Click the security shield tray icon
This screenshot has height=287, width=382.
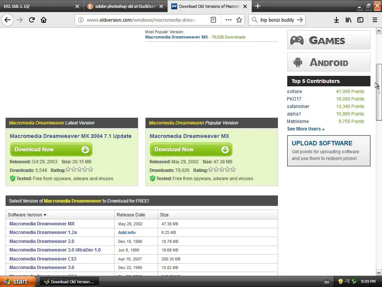(x=341, y=281)
